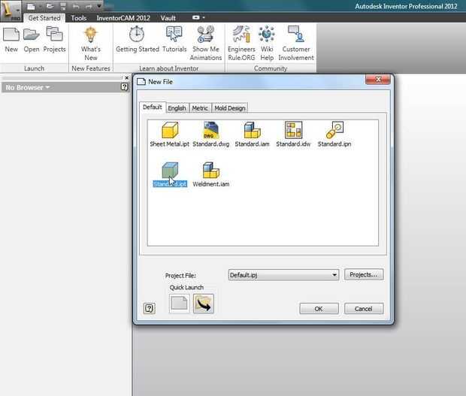Click the Launch panel label
The image size is (466, 396).
(x=34, y=68)
